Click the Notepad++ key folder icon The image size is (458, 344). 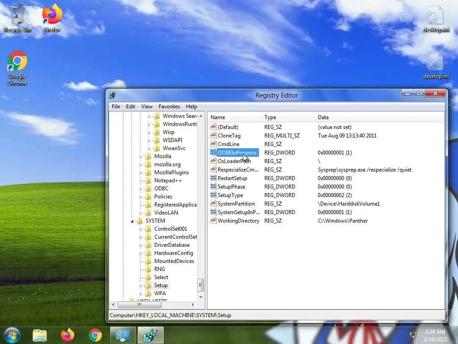(x=148, y=181)
